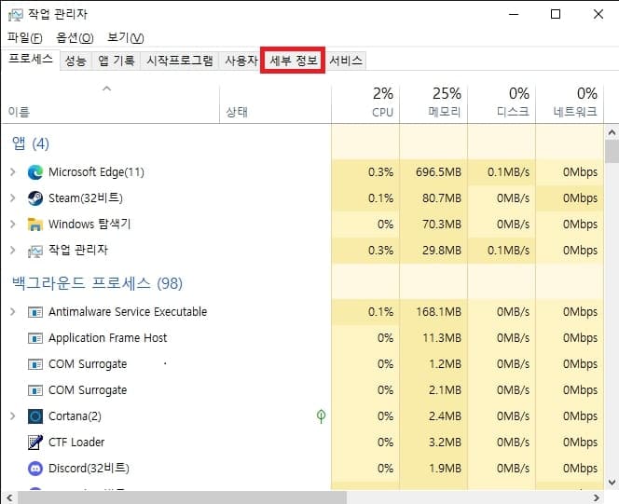Click the 작업 관리자 row icon
The height and width of the screenshot is (504, 619).
[x=35, y=251]
